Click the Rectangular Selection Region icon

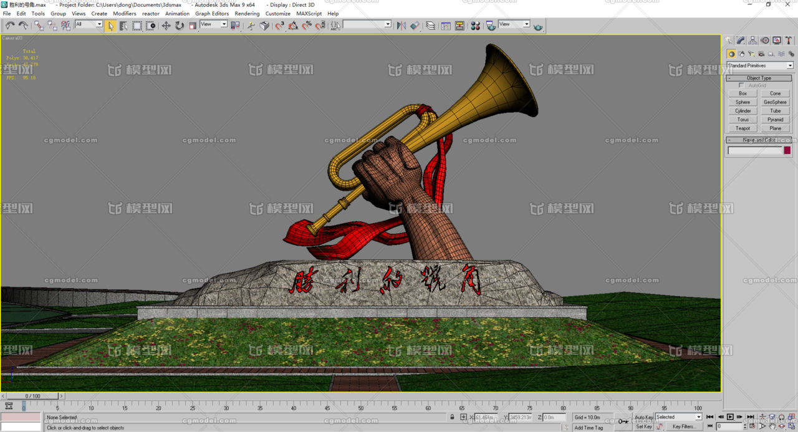[x=137, y=26]
